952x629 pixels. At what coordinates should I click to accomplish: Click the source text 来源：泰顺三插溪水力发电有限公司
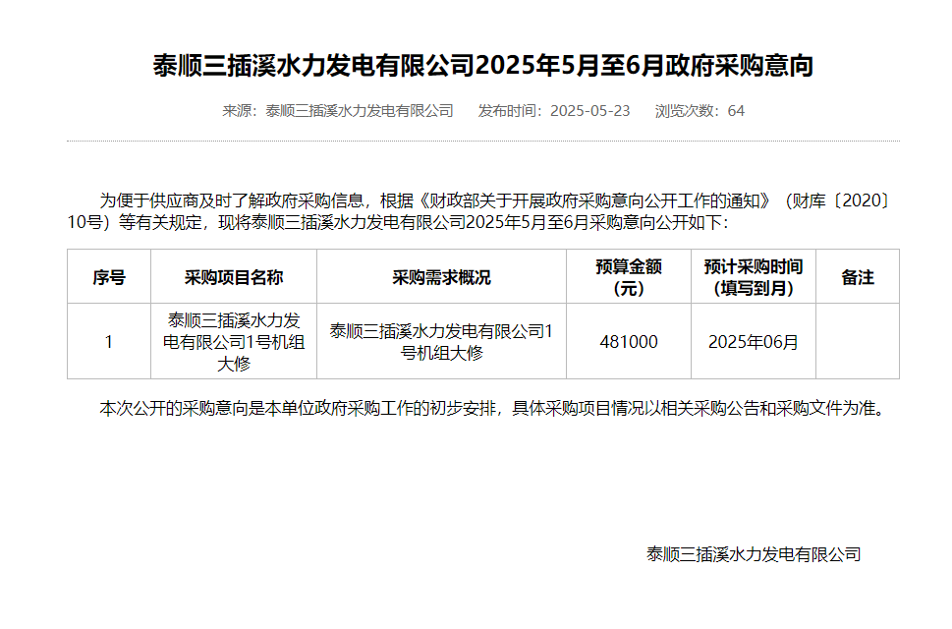(338, 111)
